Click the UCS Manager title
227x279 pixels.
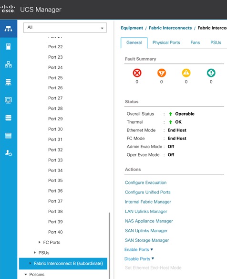[41, 10]
